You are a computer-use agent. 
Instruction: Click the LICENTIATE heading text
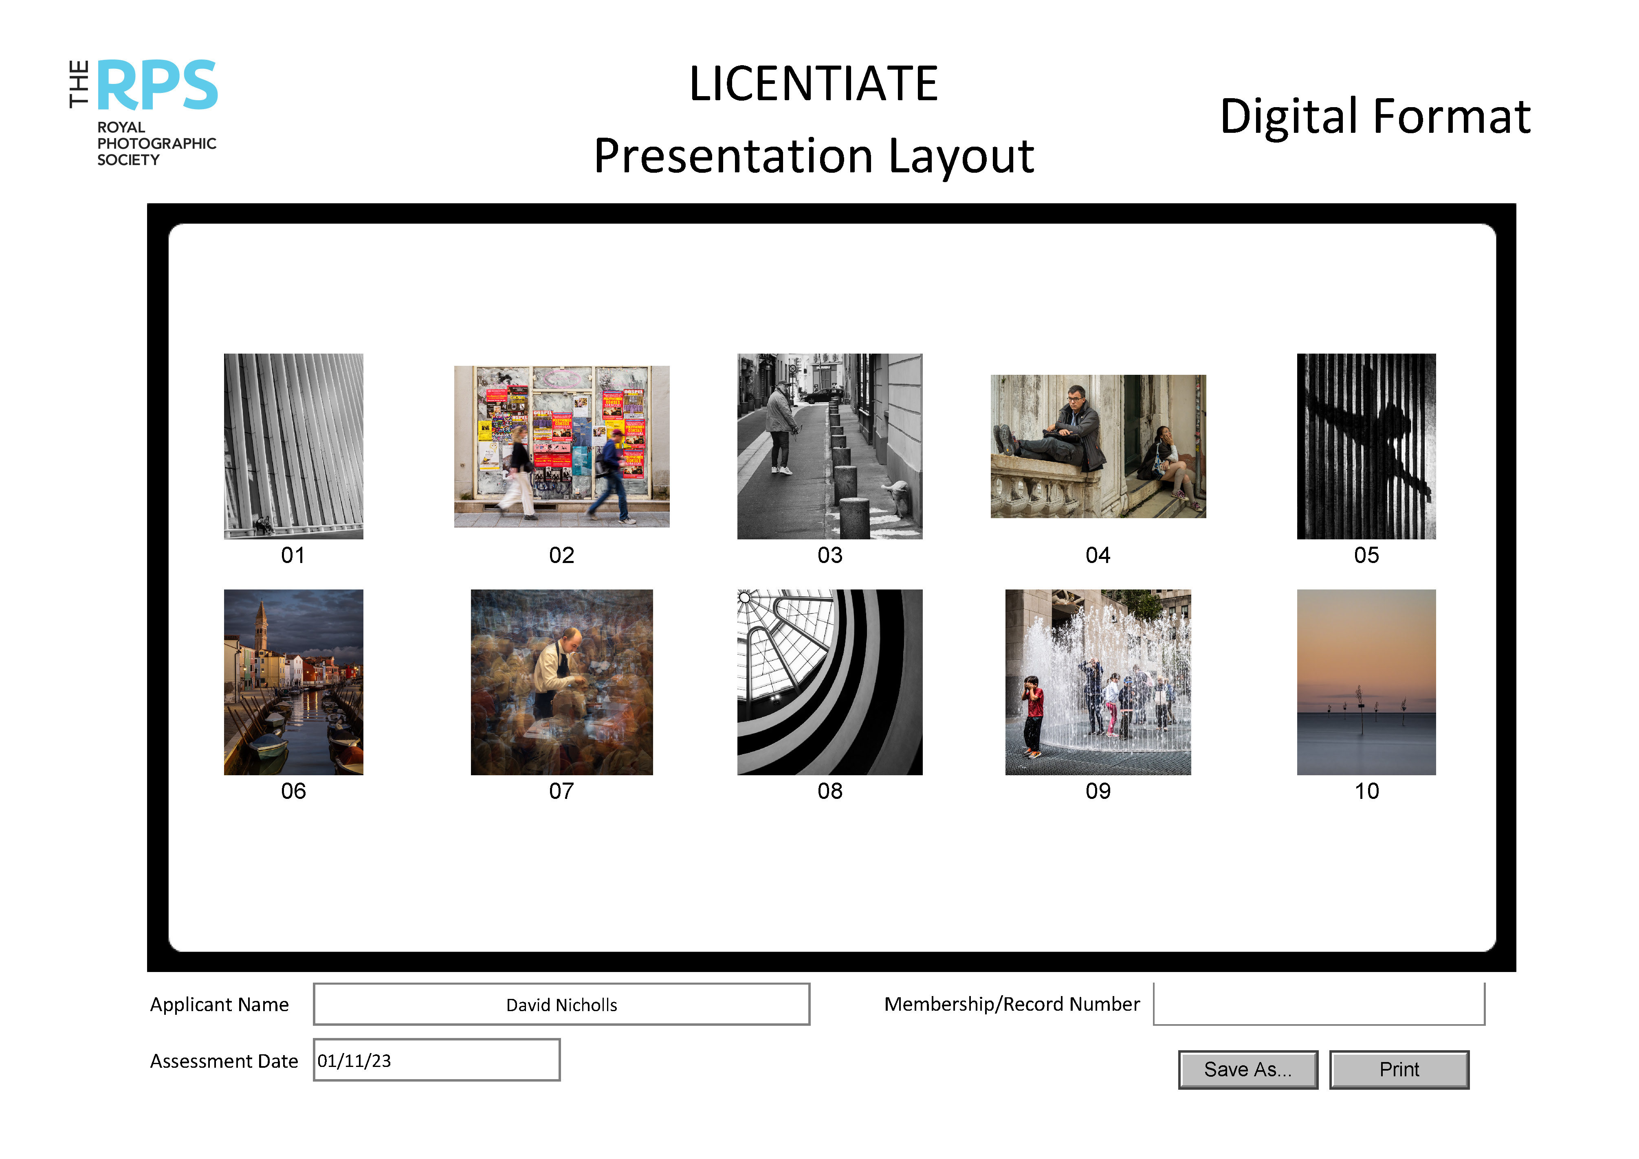tap(813, 84)
